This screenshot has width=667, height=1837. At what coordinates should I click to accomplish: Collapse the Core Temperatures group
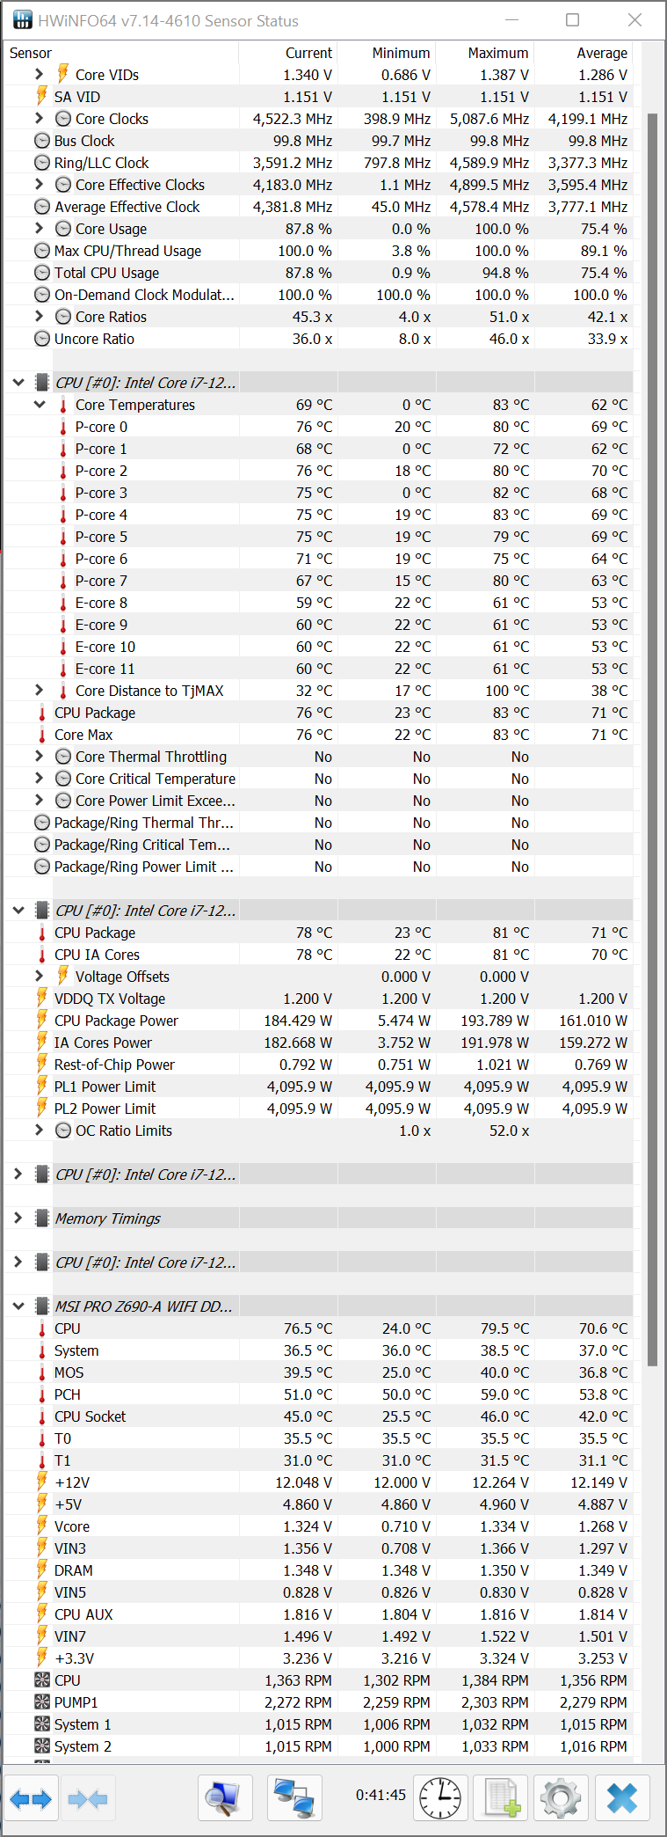[x=39, y=405]
